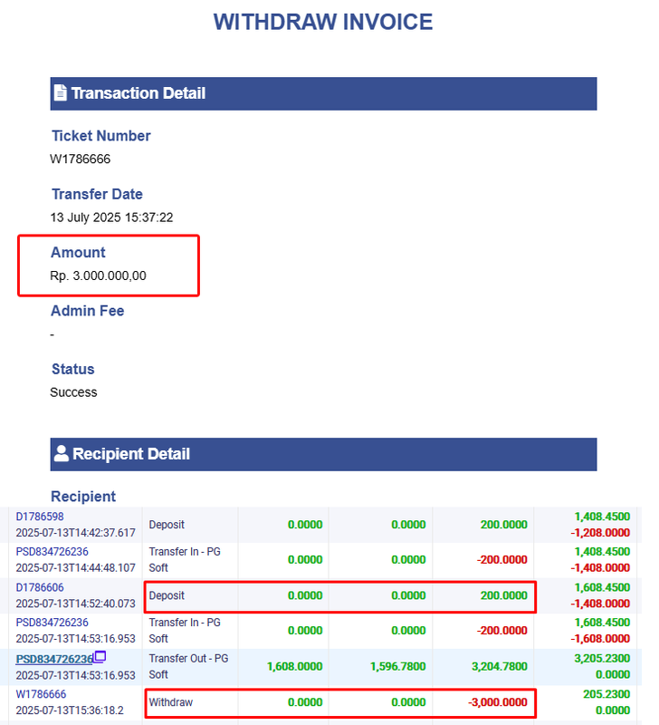
Task: Click balance 3,205.2300
Action: pos(602,659)
